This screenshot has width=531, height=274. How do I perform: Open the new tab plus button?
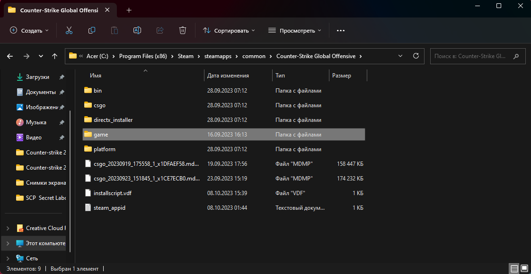pos(129,10)
